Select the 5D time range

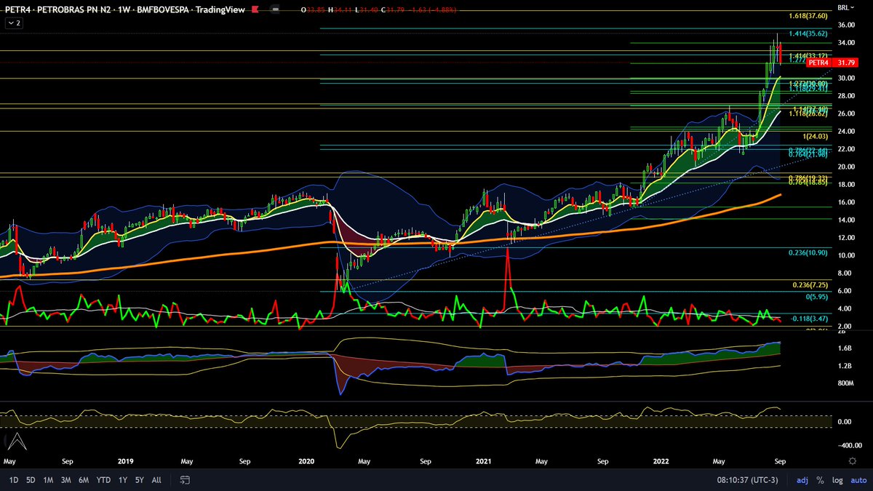click(31, 480)
